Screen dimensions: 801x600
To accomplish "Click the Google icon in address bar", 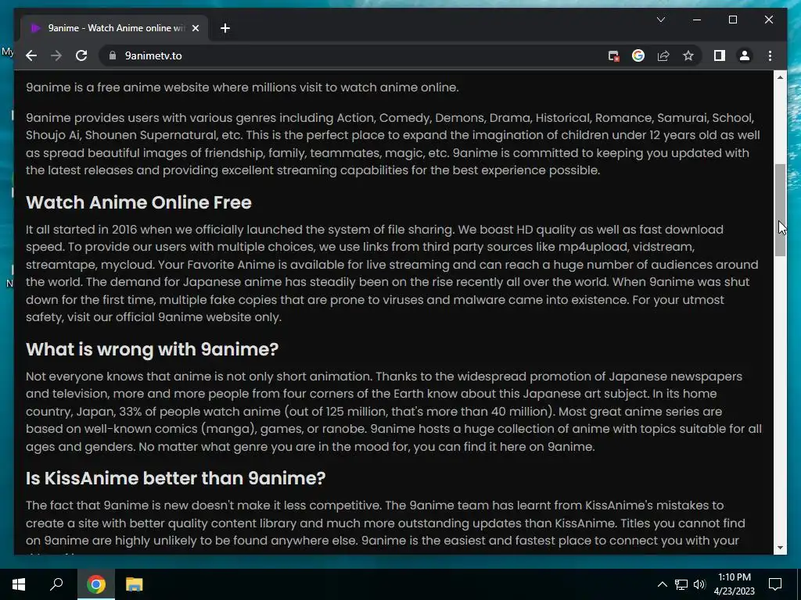I will 638,55.
